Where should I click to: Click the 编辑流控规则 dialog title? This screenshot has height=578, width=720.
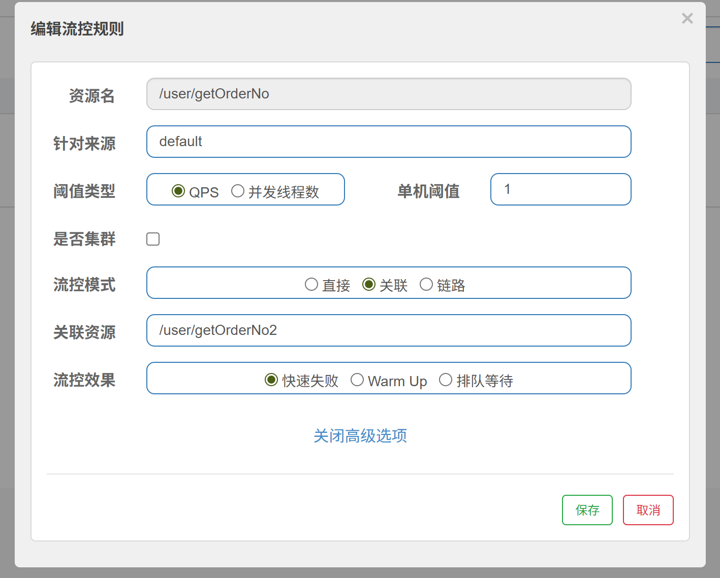77,29
